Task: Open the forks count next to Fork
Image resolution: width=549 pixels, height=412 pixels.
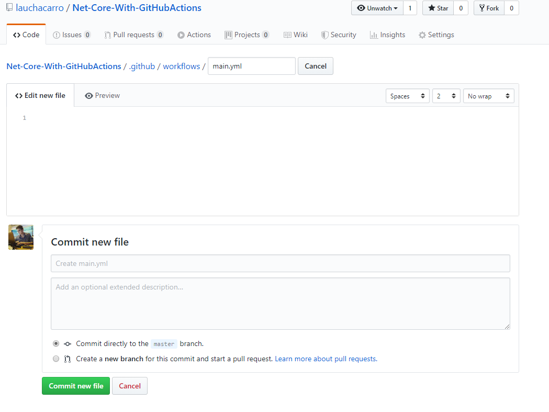Action: point(511,8)
